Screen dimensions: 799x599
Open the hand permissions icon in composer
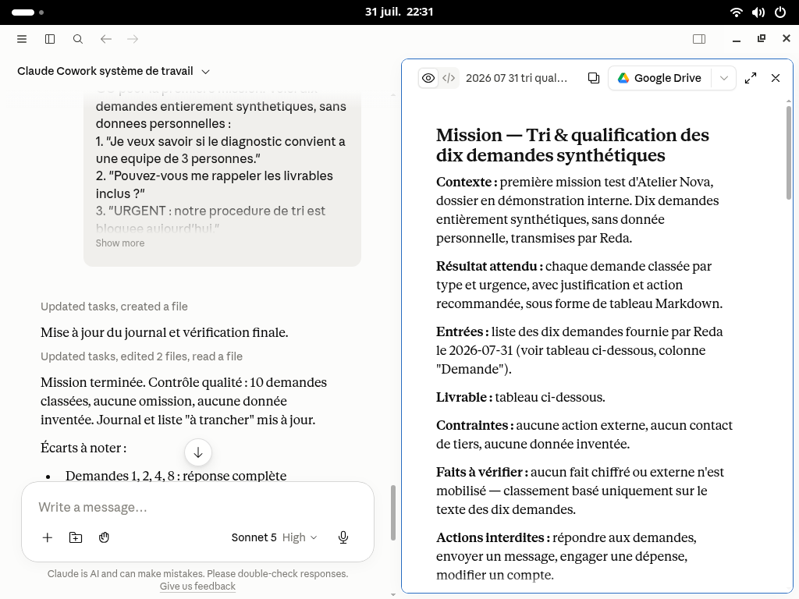coord(104,537)
